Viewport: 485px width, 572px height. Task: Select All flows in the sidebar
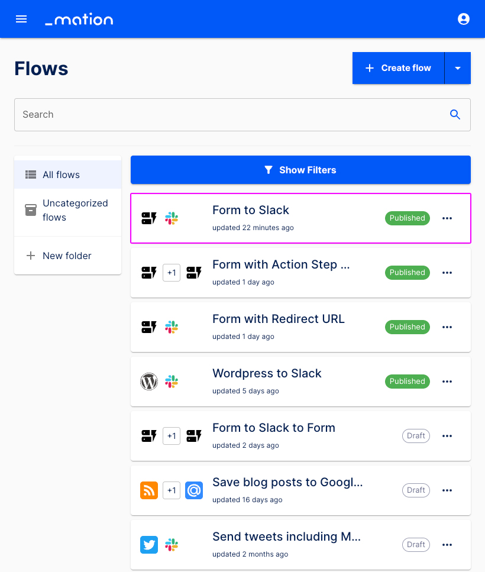pyautogui.click(x=60, y=174)
